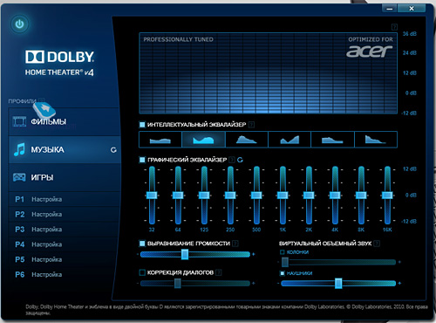Click the Наушники surround level slider handle
The image size is (436, 323).
click(338, 283)
